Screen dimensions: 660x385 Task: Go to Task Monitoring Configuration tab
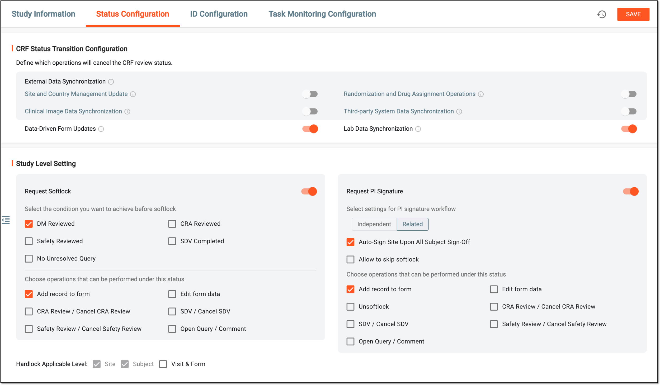[x=322, y=14]
